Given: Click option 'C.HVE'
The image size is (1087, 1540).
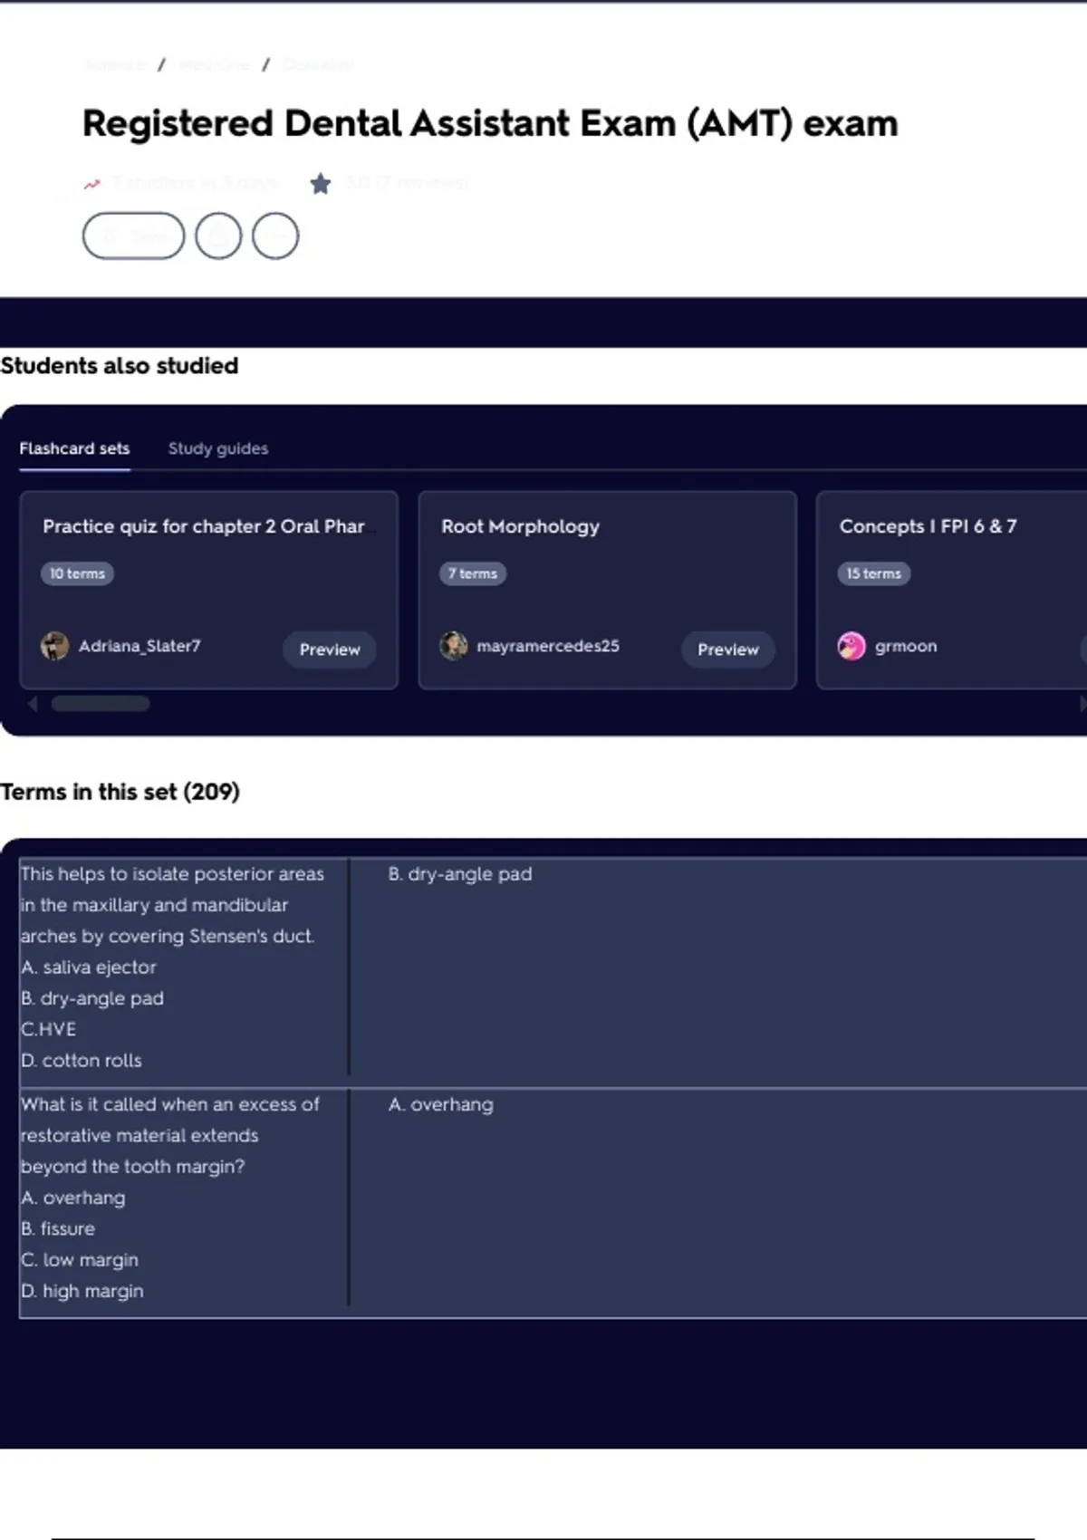Looking at the screenshot, I should tap(48, 1029).
